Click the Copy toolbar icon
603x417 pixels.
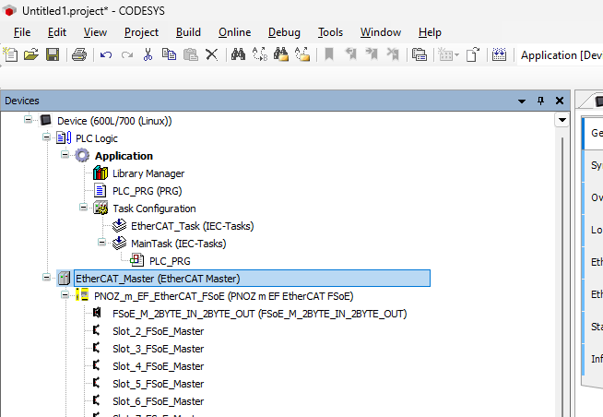pyautogui.click(x=169, y=54)
